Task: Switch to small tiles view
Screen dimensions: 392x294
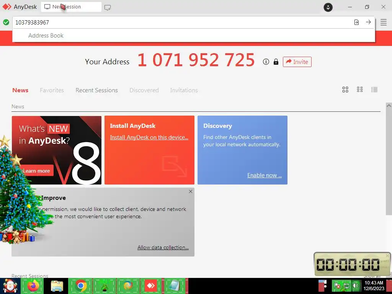Action: point(360,89)
